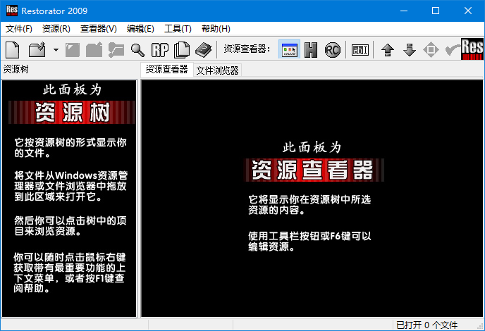Select the 资源查看器 tab
The height and width of the screenshot is (331, 485).
166,69
